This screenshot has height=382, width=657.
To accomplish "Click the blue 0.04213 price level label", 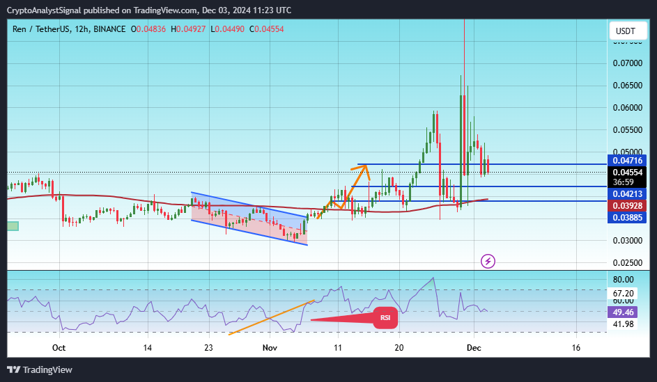I will point(627,194).
